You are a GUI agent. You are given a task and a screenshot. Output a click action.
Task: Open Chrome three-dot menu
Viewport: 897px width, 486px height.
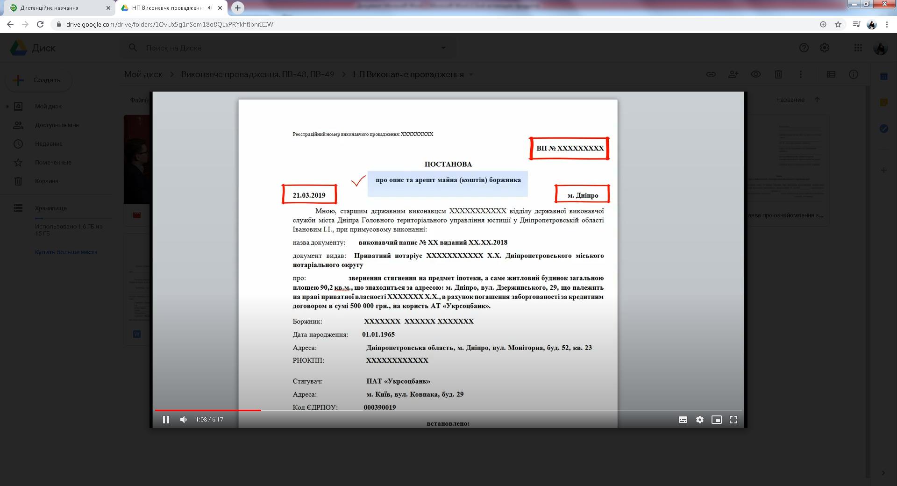pos(887,24)
